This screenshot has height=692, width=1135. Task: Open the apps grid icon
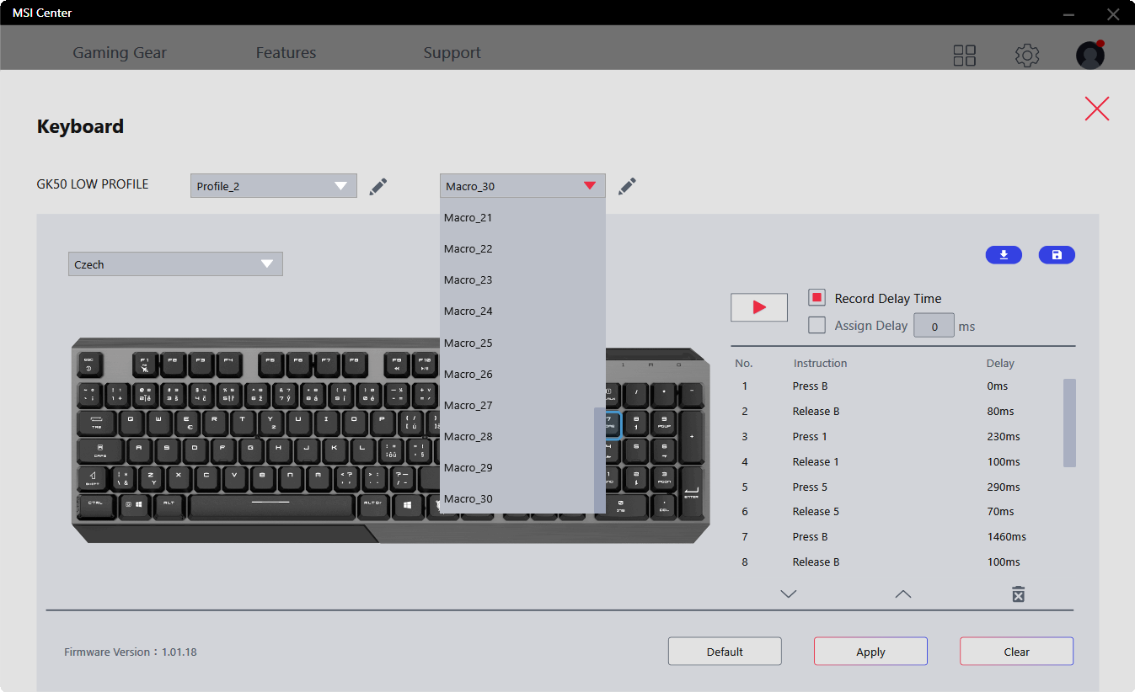(x=964, y=56)
